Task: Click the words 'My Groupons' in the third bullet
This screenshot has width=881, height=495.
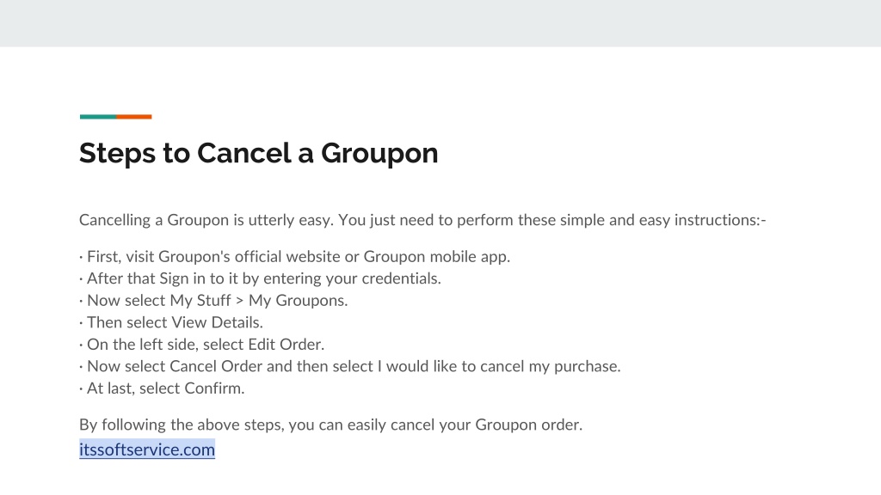Action: point(297,301)
